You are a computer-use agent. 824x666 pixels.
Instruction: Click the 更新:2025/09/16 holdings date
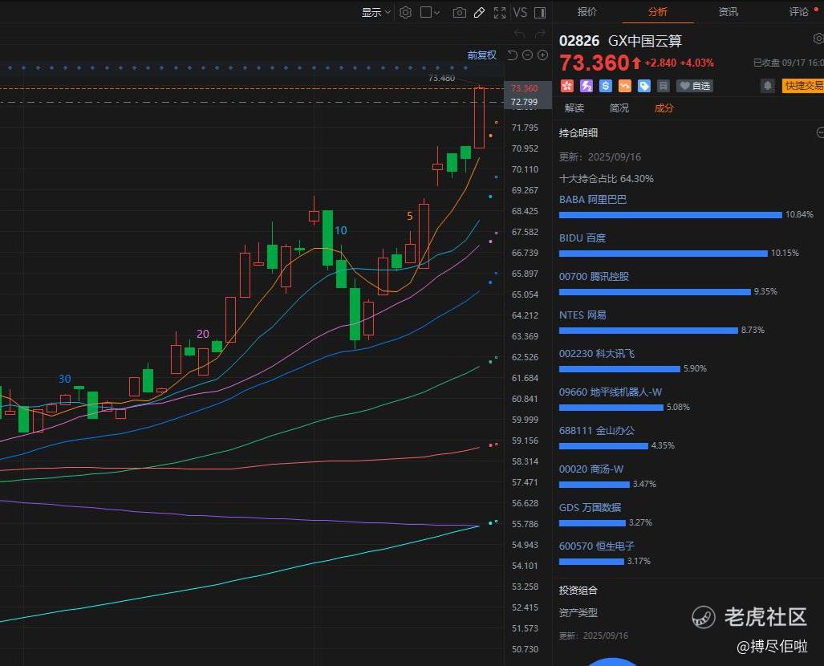point(599,156)
